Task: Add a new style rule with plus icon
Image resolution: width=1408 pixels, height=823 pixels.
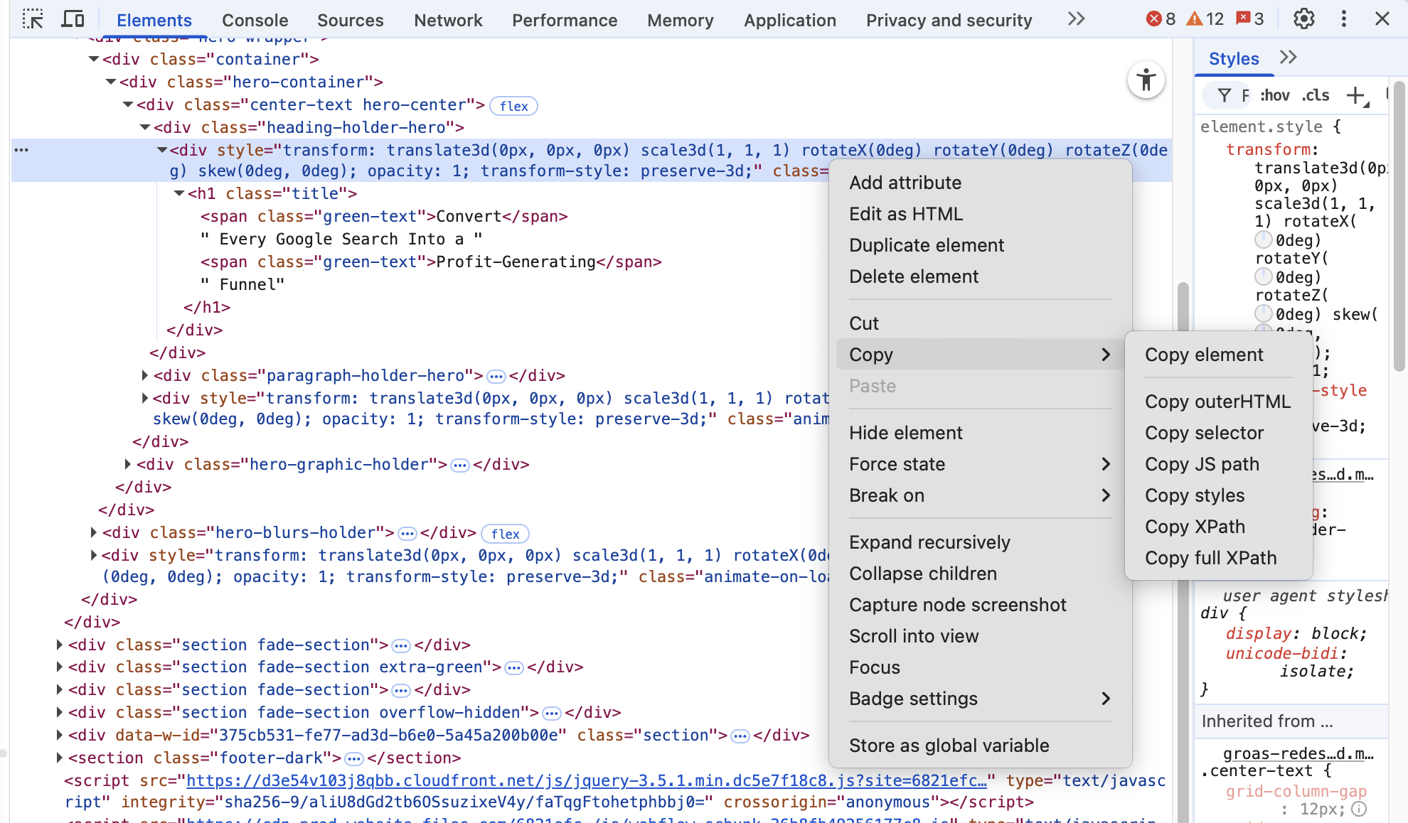Action: tap(1356, 95)
